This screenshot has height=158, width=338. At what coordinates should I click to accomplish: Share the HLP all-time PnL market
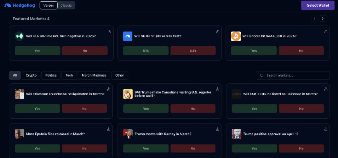click(x=110, y=32)
